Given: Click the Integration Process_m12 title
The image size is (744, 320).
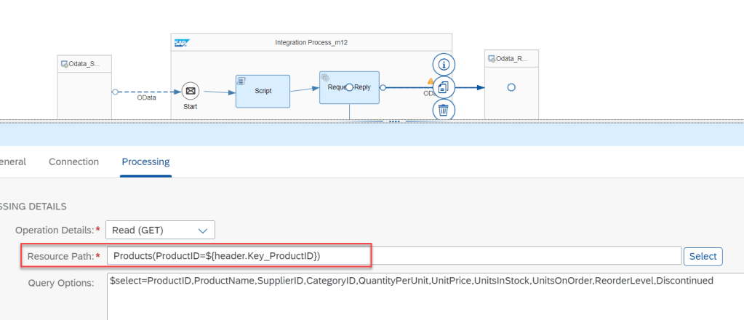Looking at the screenshot, I should point(311,43).
